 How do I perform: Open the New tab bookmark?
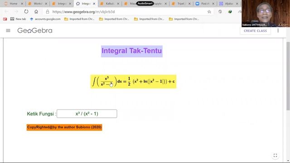point(18,19)
